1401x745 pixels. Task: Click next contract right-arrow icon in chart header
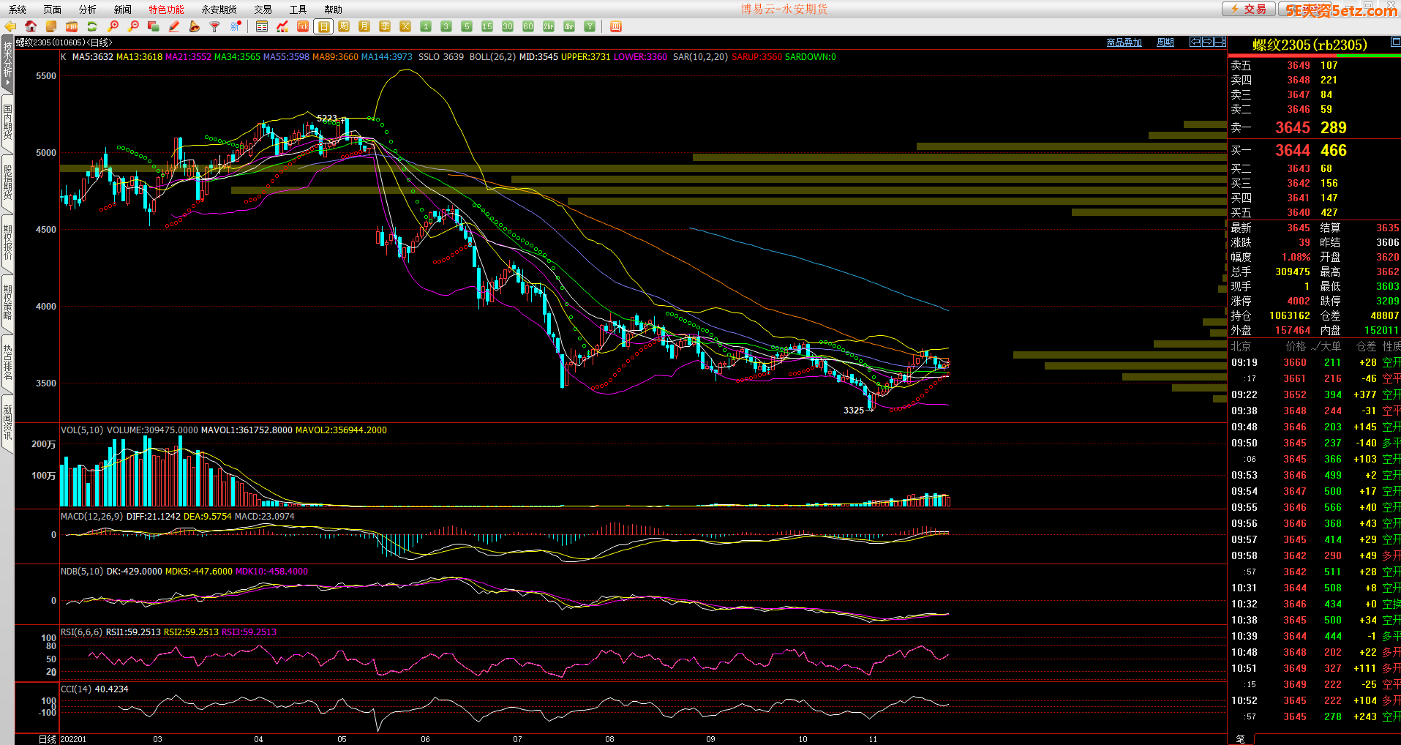(x=1208, y=42)
